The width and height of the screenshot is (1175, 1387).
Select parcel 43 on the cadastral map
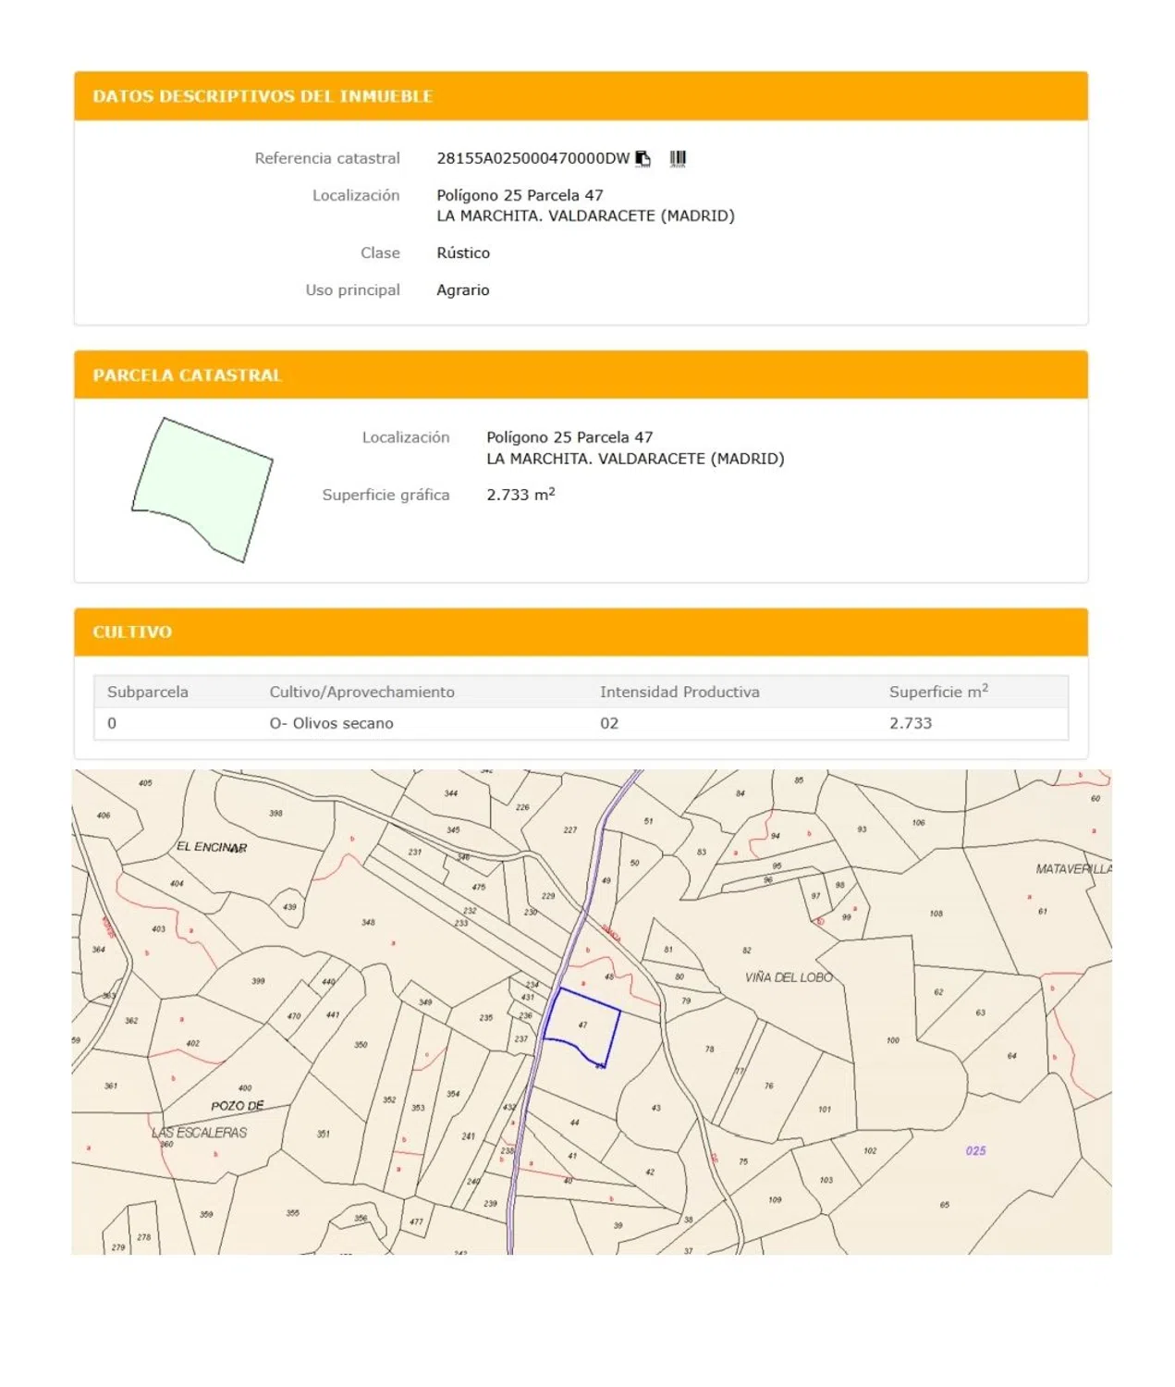(x=655, y=1108)
